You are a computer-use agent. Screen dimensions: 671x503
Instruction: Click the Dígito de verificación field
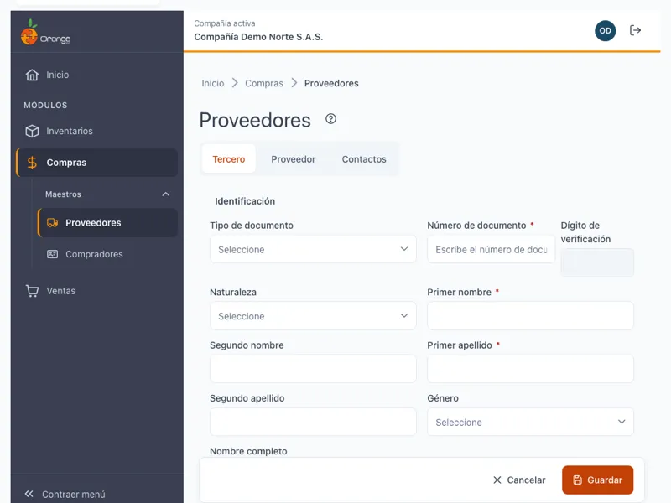tap(597, 262)
